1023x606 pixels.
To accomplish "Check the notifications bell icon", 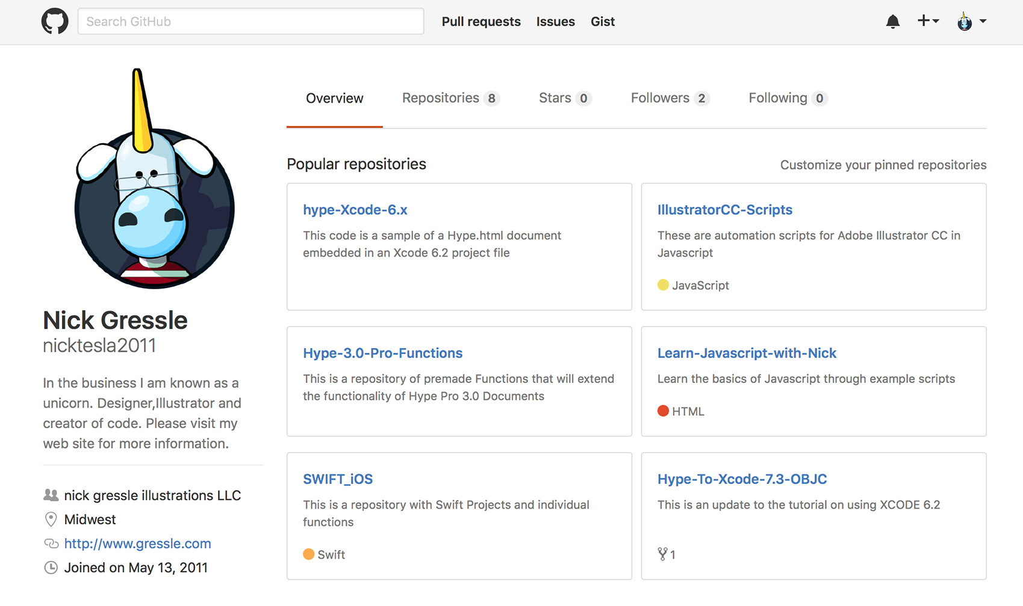I will [892, 22].
